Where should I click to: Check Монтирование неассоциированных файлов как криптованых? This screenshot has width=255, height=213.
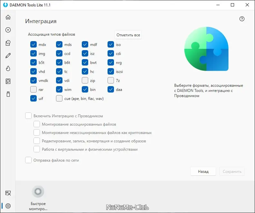tap(37, 133)
